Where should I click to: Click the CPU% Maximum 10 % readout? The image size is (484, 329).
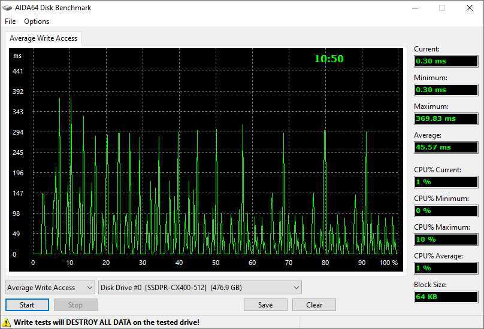[x=446, y=239]
